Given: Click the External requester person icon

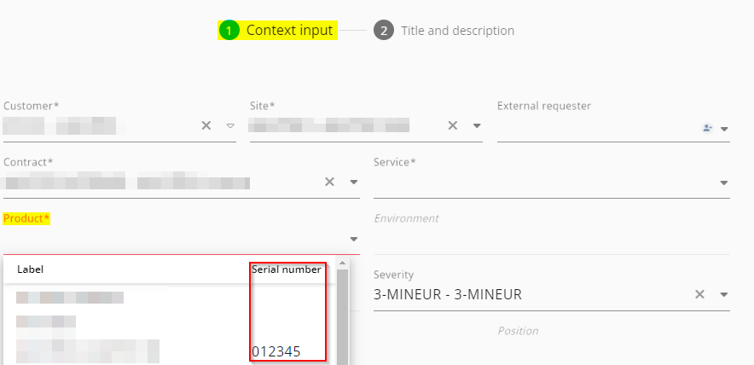Looking at the screenshot, I should click(707, 128).
